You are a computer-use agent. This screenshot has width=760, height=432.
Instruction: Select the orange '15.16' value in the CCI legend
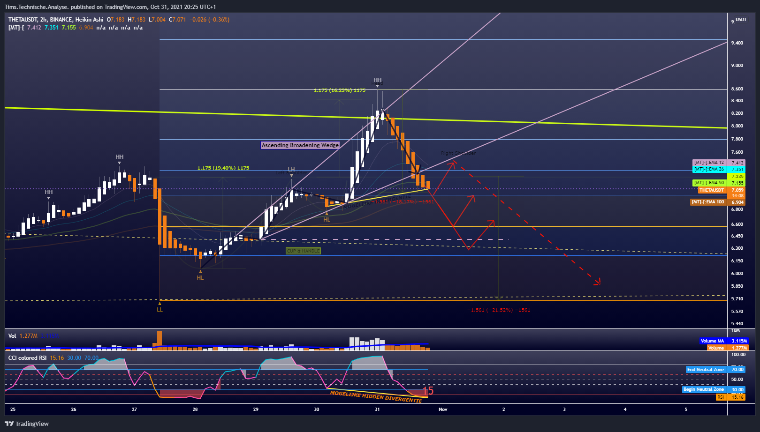click(x=57, y=358)
